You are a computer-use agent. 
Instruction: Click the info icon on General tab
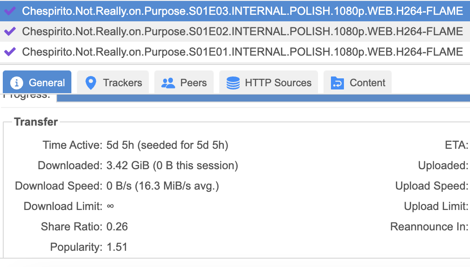tap(17, 83)
